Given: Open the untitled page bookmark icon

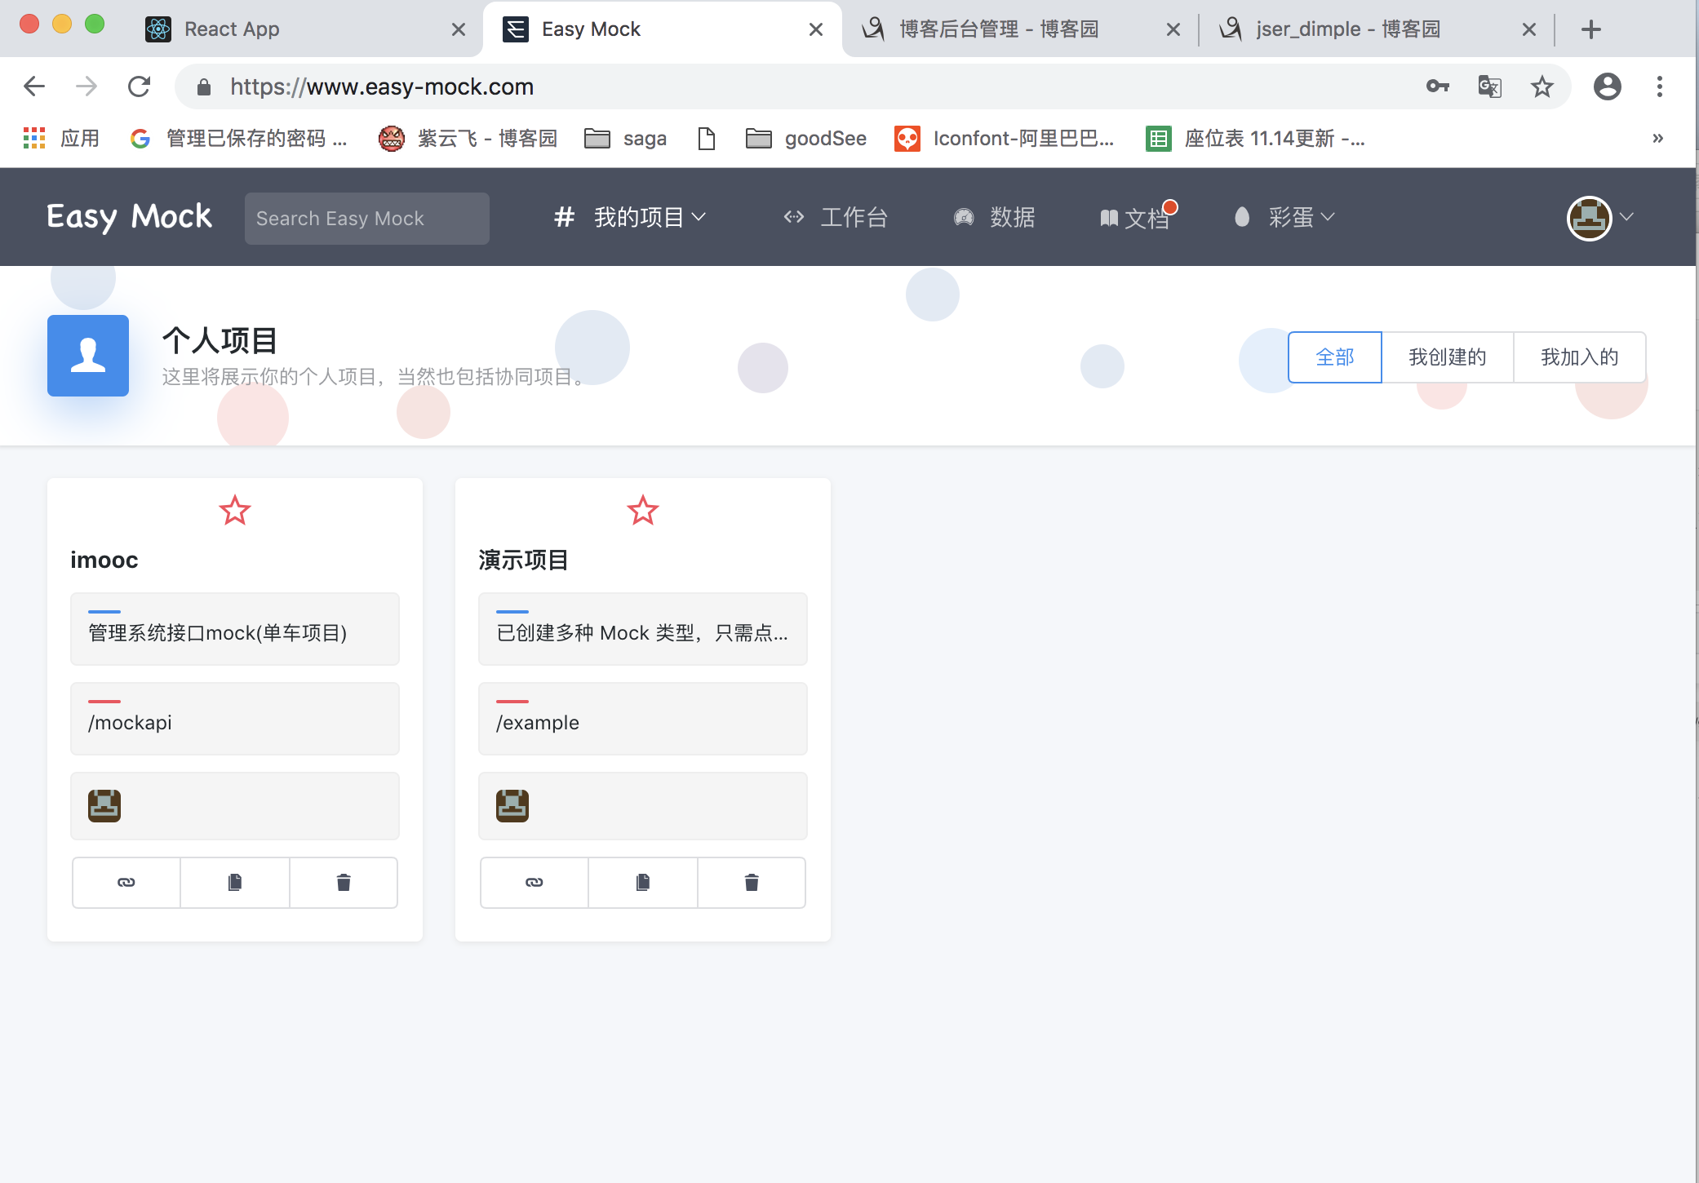Looking at the screenshot, I should [x=707, y=139].
